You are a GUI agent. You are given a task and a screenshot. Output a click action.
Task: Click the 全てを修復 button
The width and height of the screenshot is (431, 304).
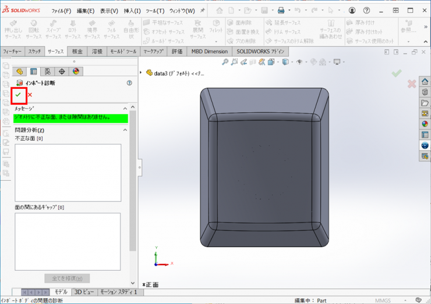pos(67,278)
